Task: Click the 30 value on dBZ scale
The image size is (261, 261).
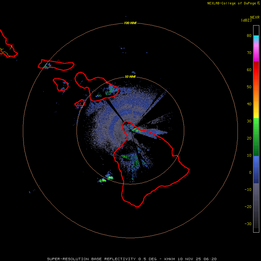Action: [x=249, y=121]
